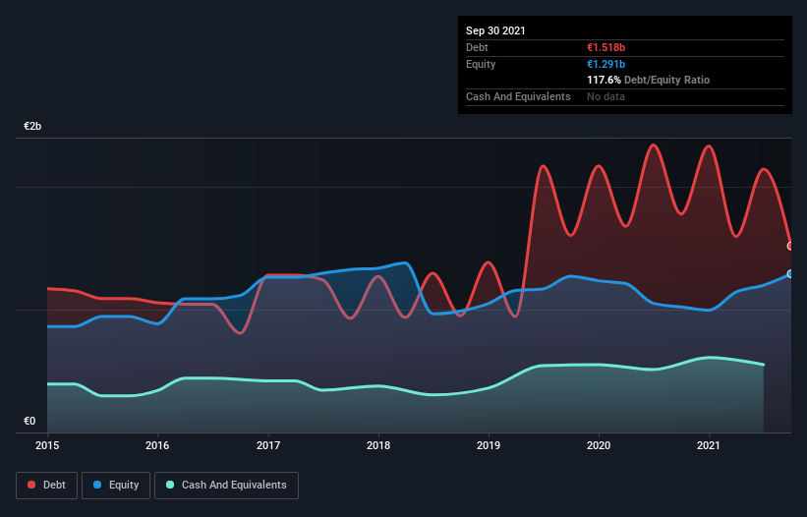Click the red Debt legend dot
Screen dimensions: 807x517
[x=31, y=485]
